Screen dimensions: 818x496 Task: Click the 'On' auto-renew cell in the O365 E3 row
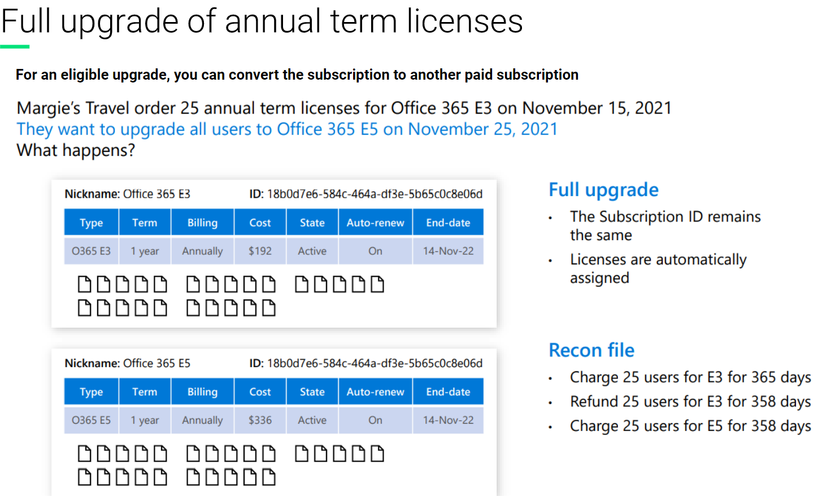point(375,251)
